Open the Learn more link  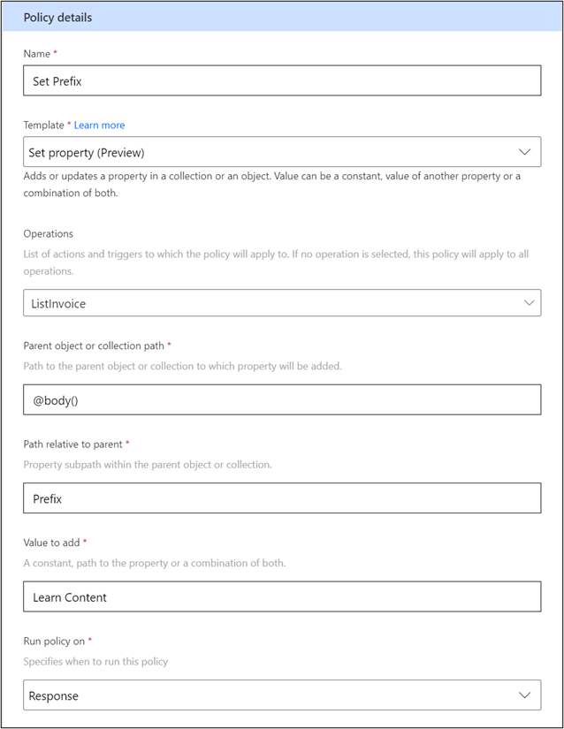pos(100,125)
